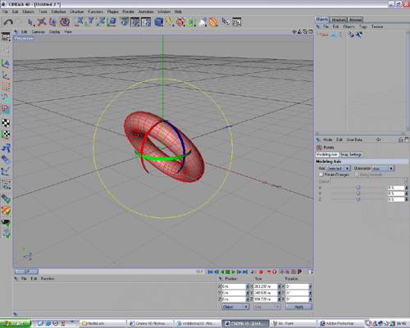Screen dimensions: 410x328
Task: Open the Orientation dropdown
Action: [x=383, y=168]
